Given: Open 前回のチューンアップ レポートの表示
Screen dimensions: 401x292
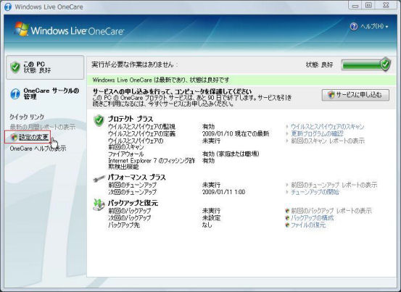Looking at the screenshot, I should 334,185.
